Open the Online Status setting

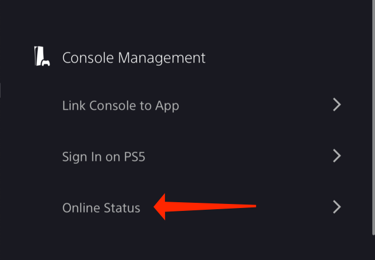tap(101, 207)
